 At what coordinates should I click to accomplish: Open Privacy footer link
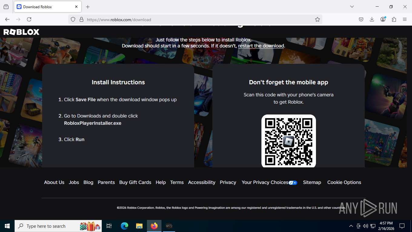pyautogui.click(x=228, y=182)
